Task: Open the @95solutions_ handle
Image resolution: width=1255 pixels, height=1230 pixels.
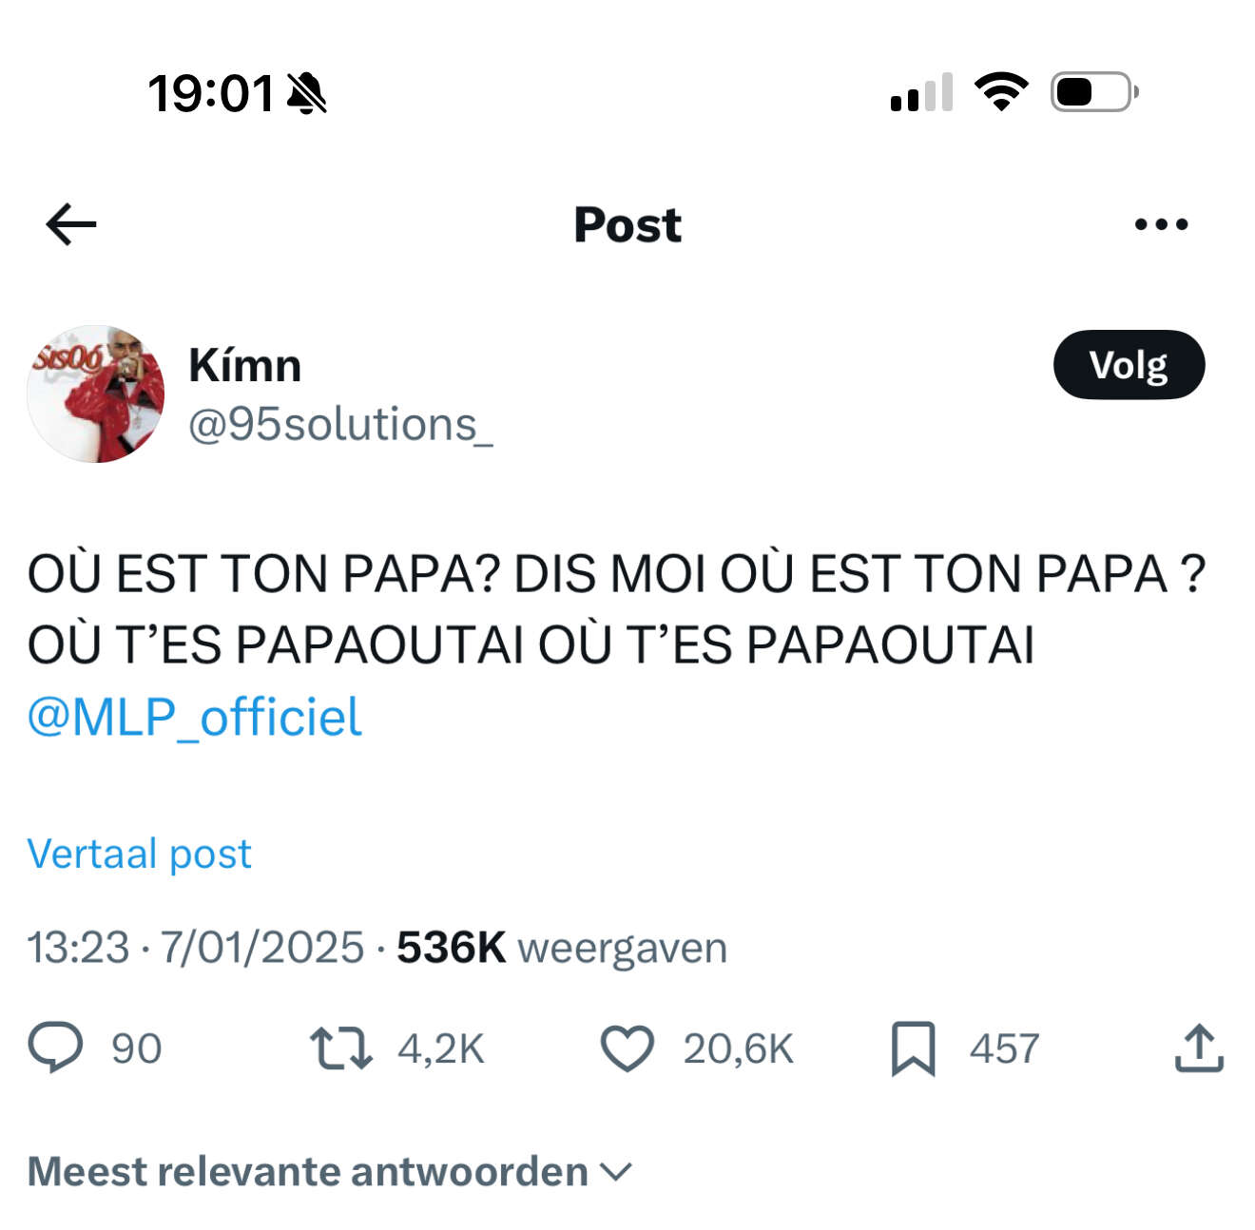Action: [x=340, y=424]
